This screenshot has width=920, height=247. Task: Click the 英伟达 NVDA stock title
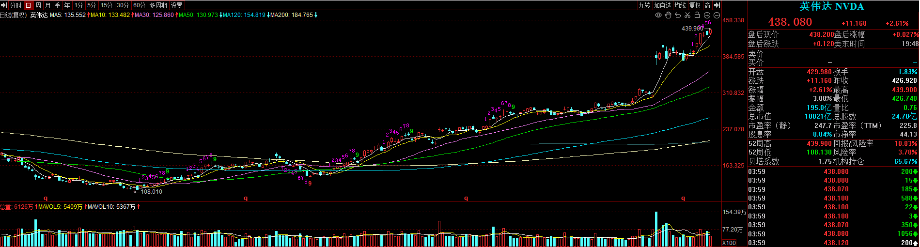pos(832,6)
